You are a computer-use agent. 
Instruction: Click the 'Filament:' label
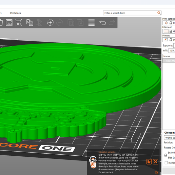coord(167,27)
